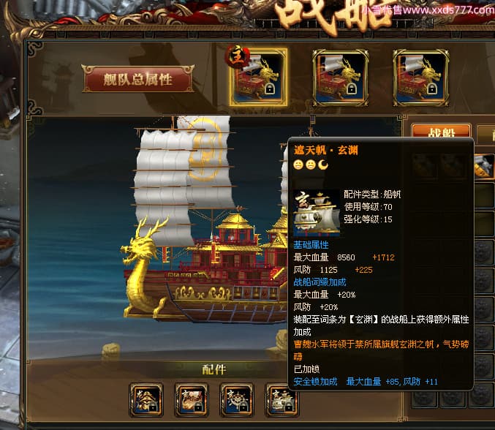Click the ship wheel accessory icon

click(237, 399)
